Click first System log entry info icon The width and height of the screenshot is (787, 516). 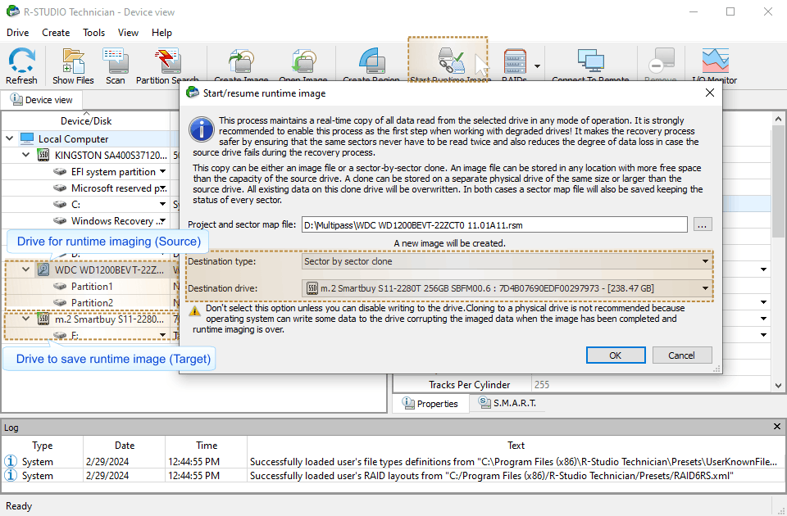(x=11, y=461)
